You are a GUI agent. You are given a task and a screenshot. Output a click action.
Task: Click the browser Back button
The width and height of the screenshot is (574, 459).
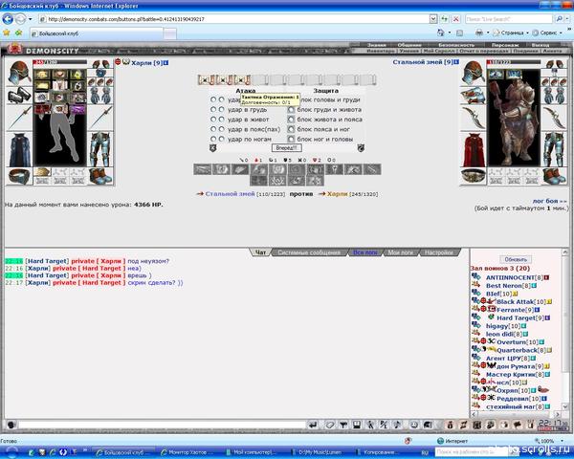[8, 19]
